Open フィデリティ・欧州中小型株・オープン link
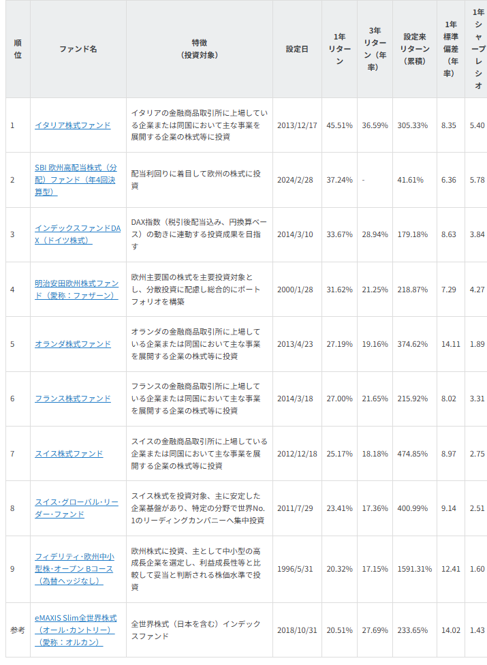The image size is (487, 665). point(74,569)
